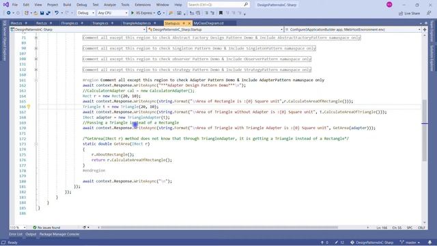The image size is (437, 246).
Task: Click the Find in Files toolbar icon
Action: 171,13
